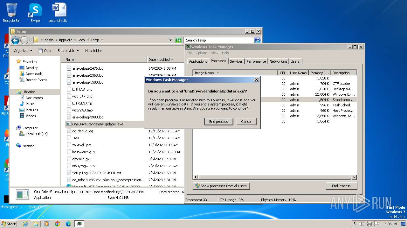The height and width of the screenshot is (228, 407).
Task: Switch to the Applications tab
Action: point(198,61)
